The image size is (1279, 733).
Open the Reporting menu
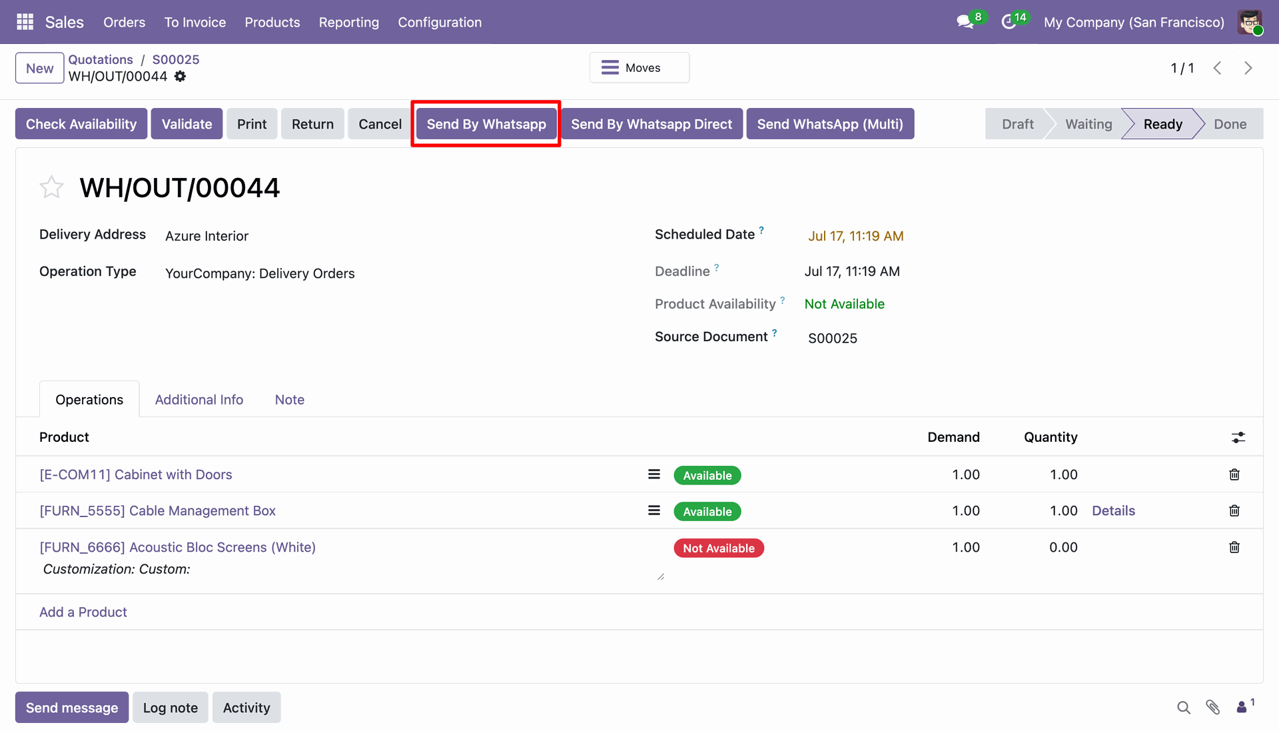(349, 22)
